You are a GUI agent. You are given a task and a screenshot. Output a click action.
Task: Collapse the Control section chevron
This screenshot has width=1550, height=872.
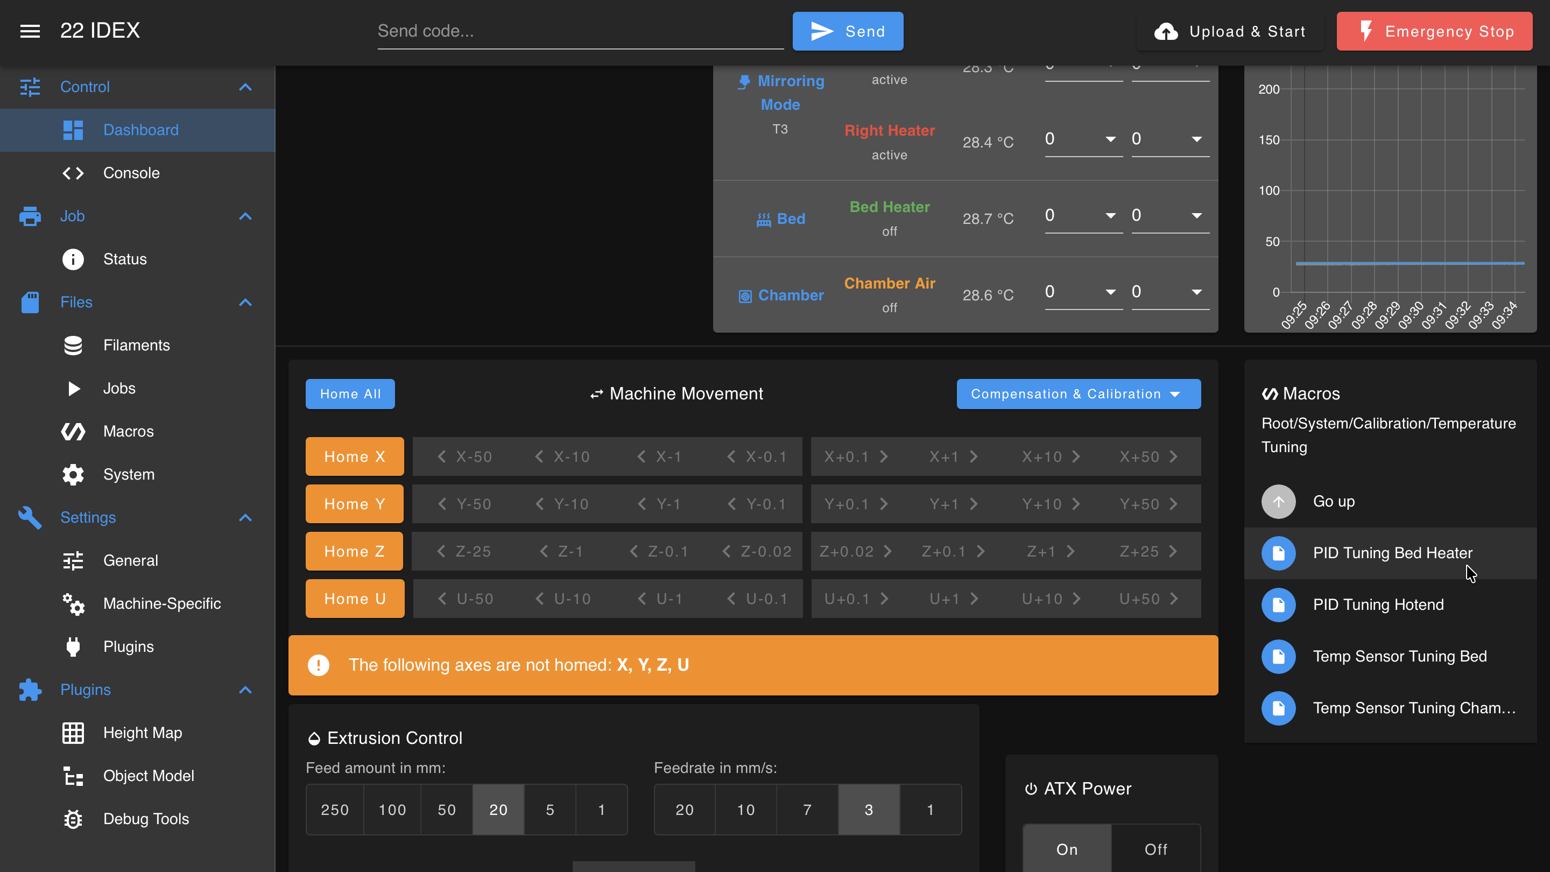pyautogui.click(x=245, y=87)
